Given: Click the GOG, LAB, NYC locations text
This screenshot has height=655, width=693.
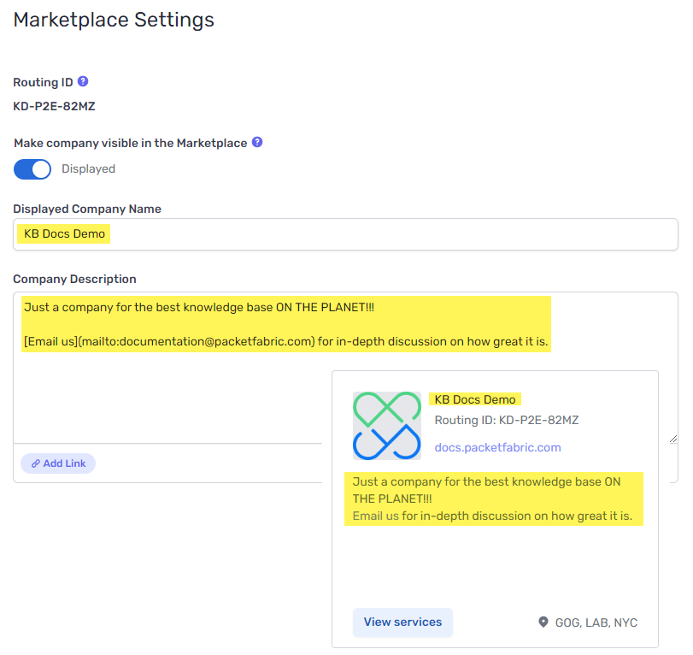Looking at the screenshot, I should click(596, 623).
